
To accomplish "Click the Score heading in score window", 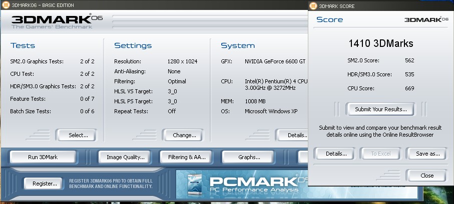I will 329,19.
